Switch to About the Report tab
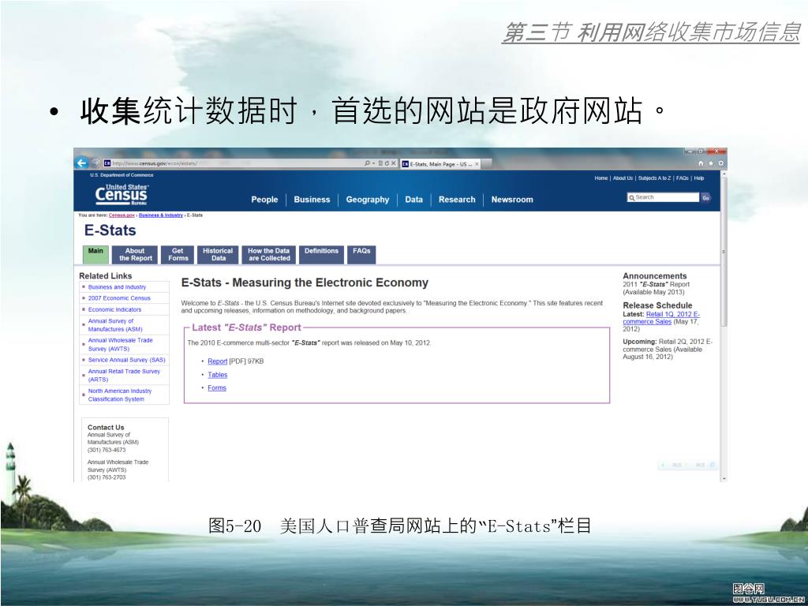808x606 pixels. click(x=136, y=255)
